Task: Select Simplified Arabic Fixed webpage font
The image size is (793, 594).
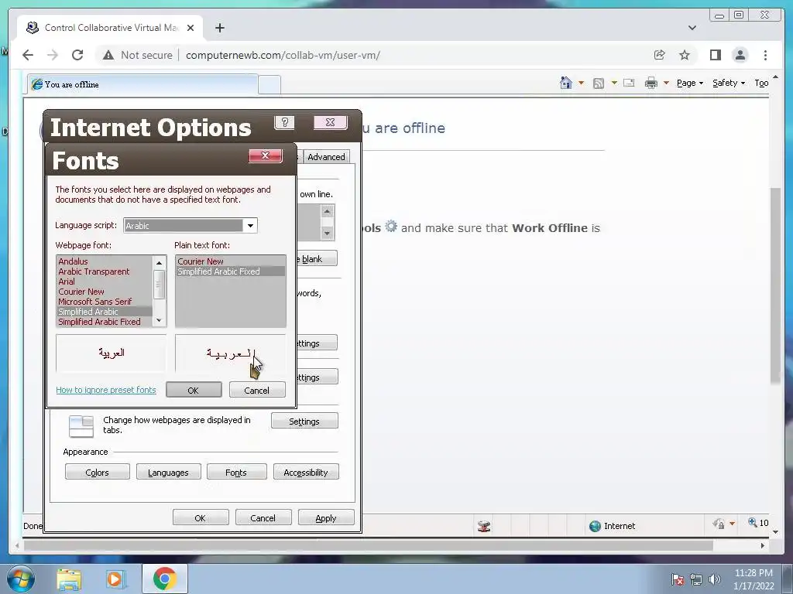Action: pos(105,322)
